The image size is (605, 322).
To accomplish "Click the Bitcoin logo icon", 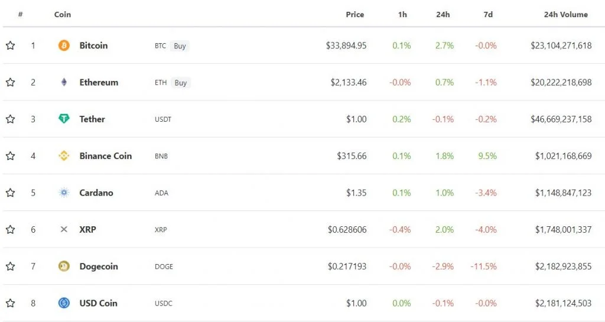I will pyautogui.click(x=64, y=45).
